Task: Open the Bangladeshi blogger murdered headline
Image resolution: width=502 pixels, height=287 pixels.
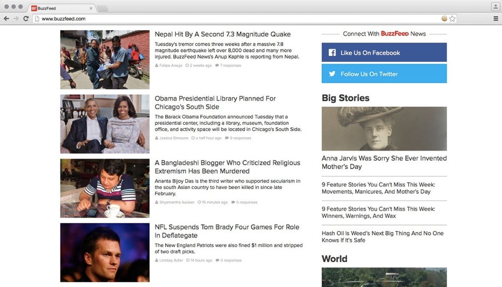Action: (227, 166)
